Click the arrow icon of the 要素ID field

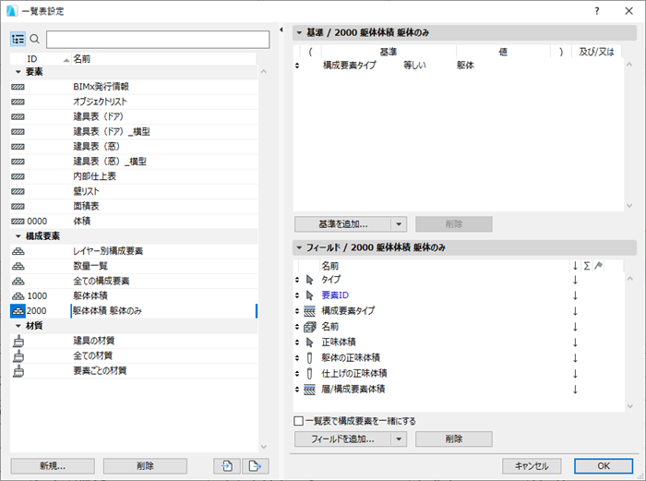(x=310, y=295)
